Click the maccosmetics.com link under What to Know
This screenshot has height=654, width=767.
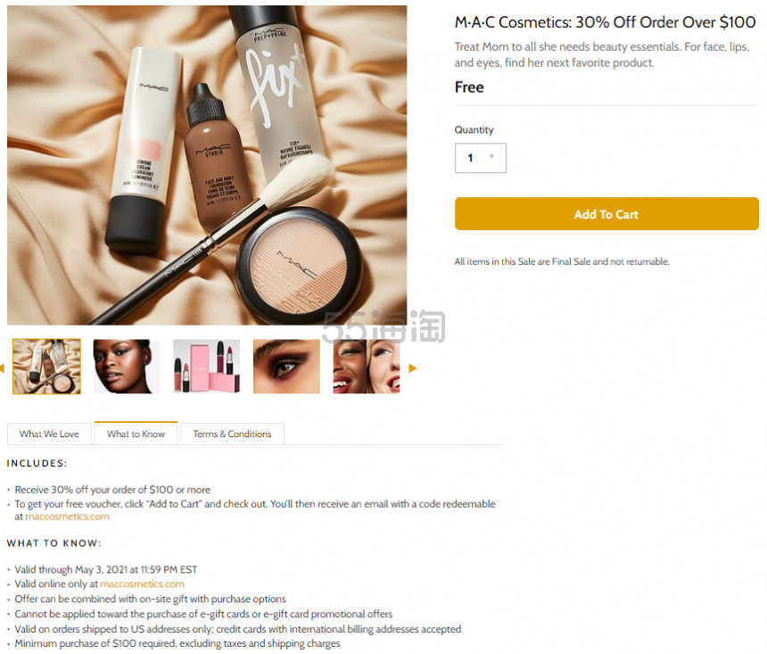[x=143, y=584]
